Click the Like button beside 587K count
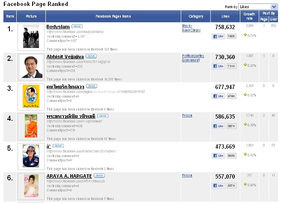 click(x=218, y=126)
